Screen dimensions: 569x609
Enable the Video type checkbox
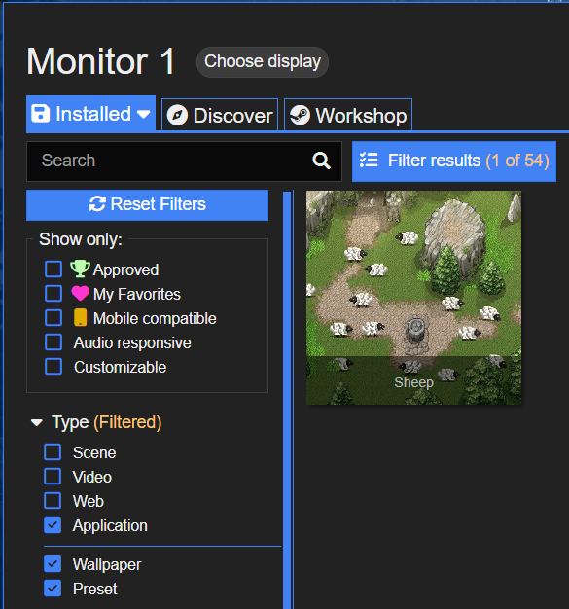point(53,477)
